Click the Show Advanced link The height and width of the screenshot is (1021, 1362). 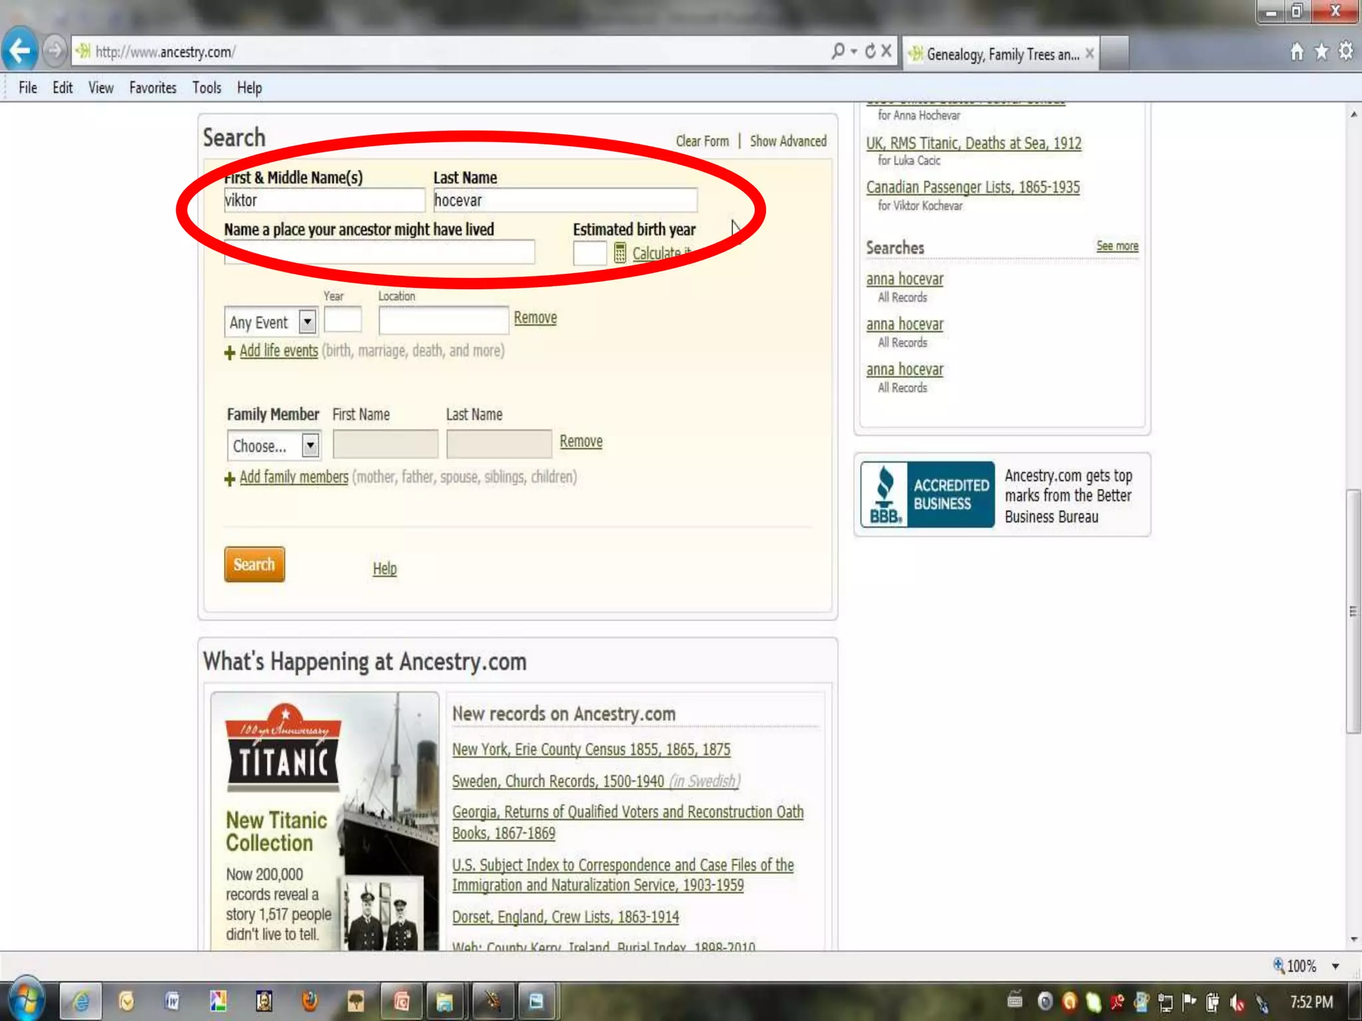[x=788, y=141]
